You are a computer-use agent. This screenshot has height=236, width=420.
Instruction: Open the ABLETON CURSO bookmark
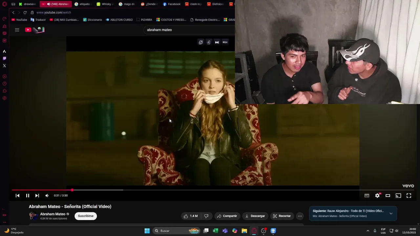click(119, 20)
